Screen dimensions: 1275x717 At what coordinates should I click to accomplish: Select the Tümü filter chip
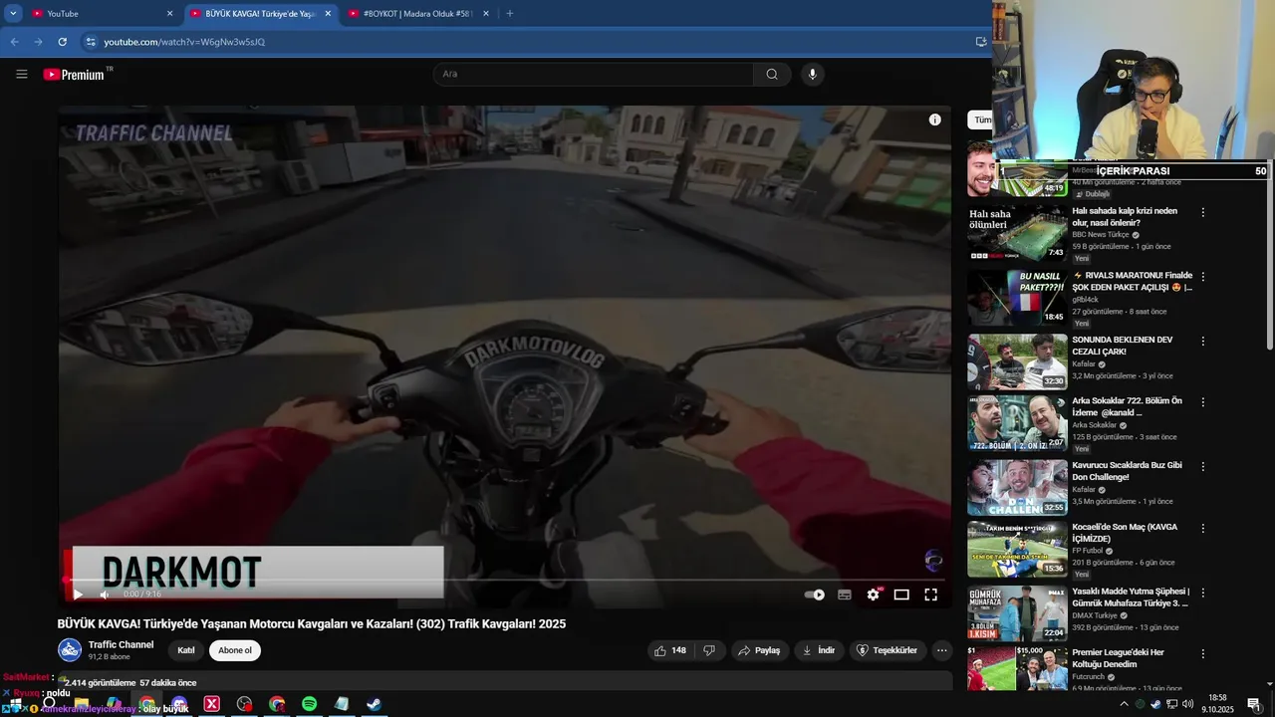click(x=980, y=119)
